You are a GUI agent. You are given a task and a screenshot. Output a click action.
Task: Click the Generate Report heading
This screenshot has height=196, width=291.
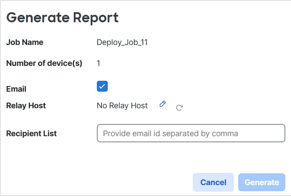point(62,17)
